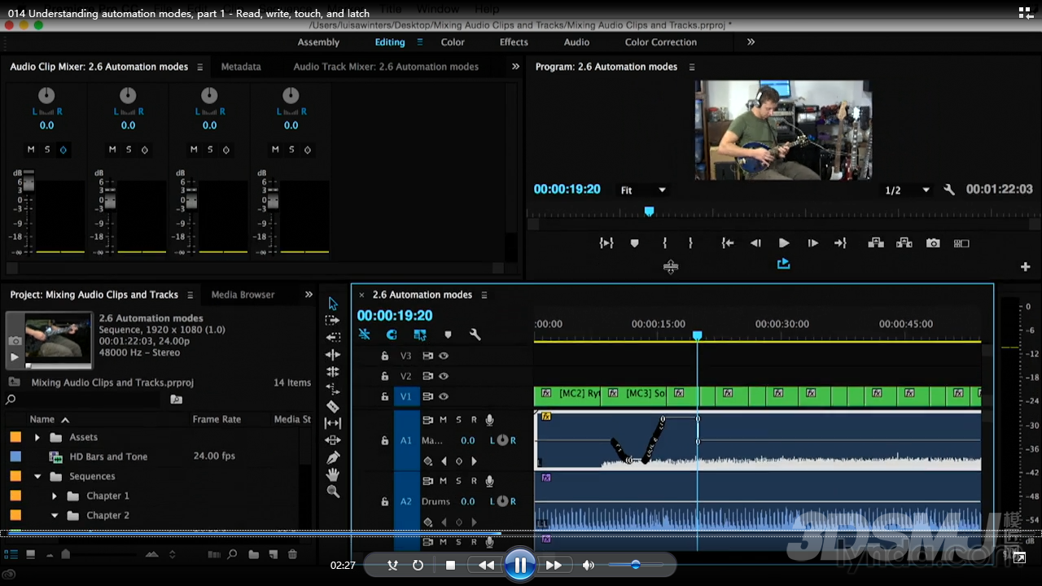Switch to Assembly workspace
The image size is (1042, 586).
pos(318,42)
